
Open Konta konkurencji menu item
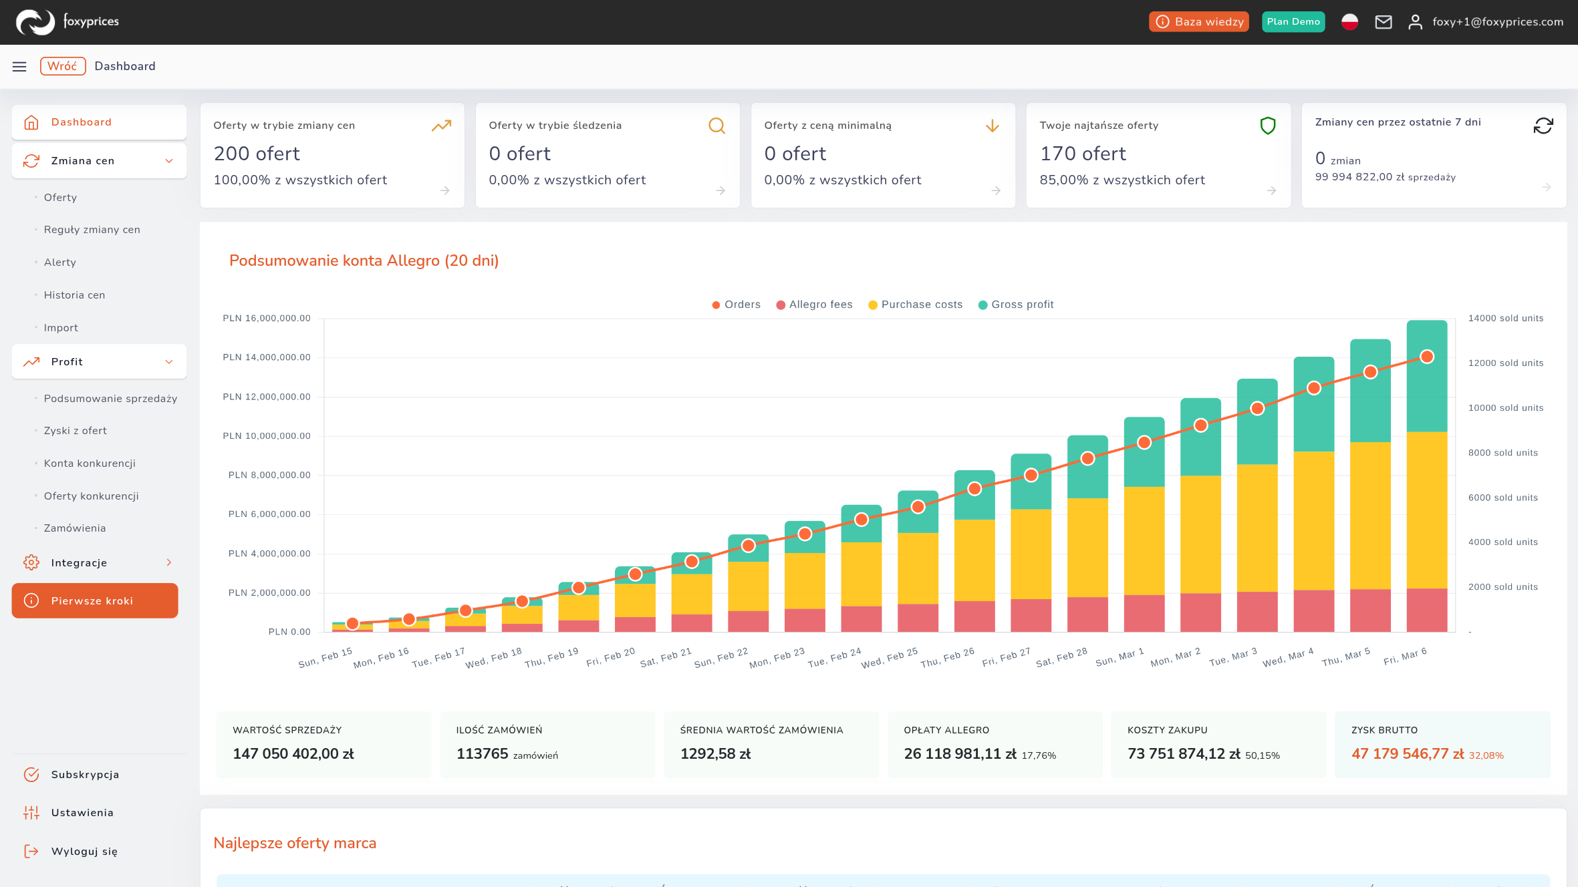[x=90, y=464]
